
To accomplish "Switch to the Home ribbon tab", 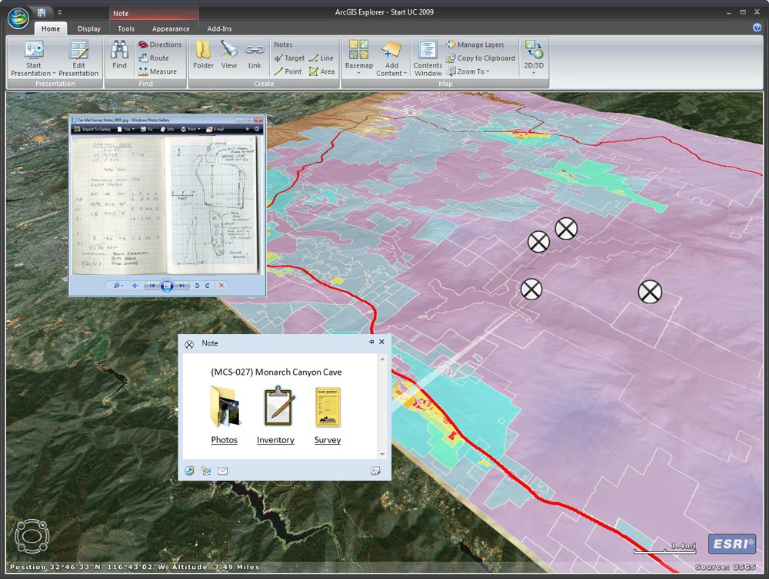I will [51, 29].
